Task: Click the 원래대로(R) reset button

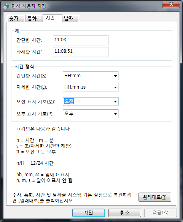Action: click(x=155, y=197)
